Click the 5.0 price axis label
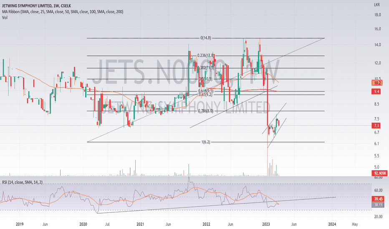The height and width of the screenshot is (229, 389). click(x=377, y=167)
